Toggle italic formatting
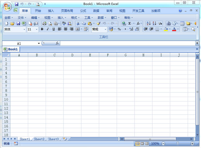201x148 pixels. 48,29
